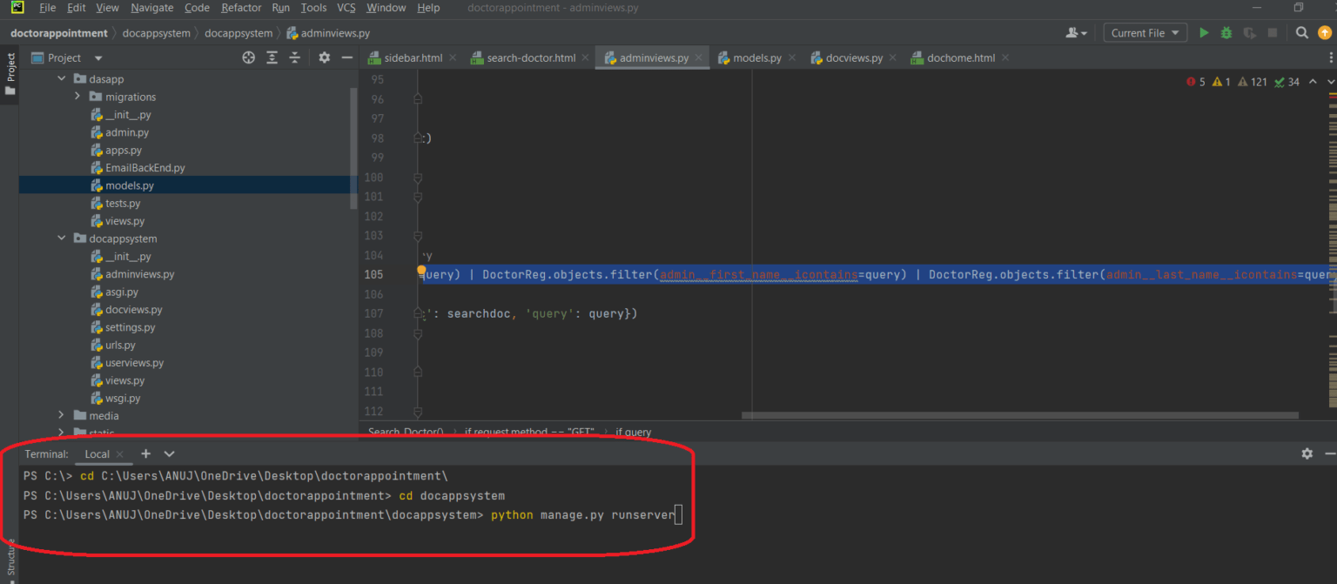Add new terminal tab with plus icon
This screenshot has height=584, width=1337.
[146, 453]
